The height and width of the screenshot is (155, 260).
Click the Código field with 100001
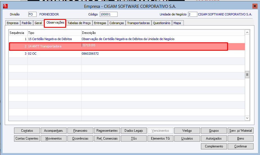coord(108,14)
